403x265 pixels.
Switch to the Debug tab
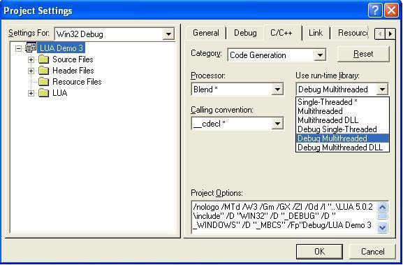(x=245, y=33)
